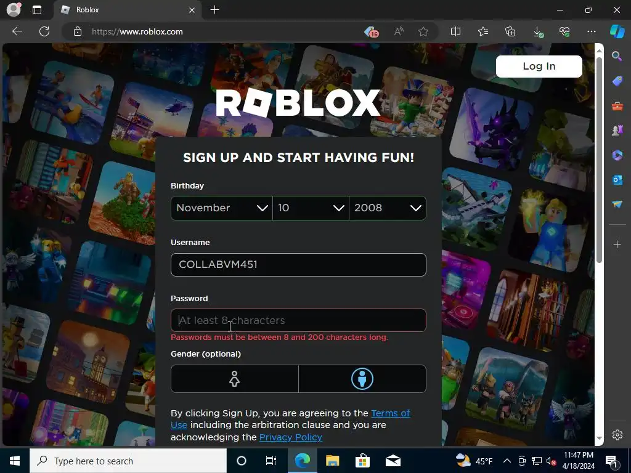Open sidebar Shopping tag icon
This screenshot has width=631, height=473.
(617, 81)
